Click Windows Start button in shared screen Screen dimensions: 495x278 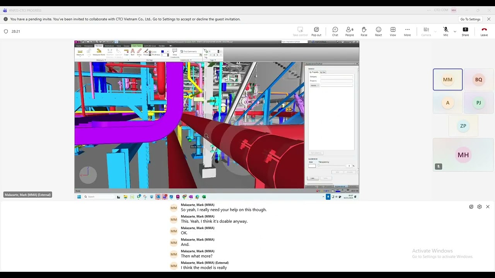(x=79, y=197)
